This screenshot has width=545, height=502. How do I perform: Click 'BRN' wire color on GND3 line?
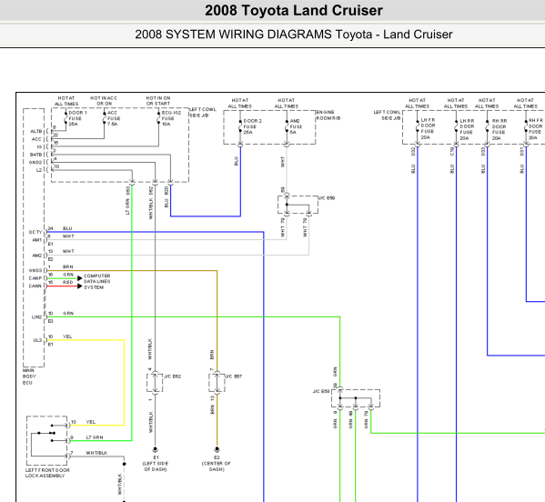67,266
